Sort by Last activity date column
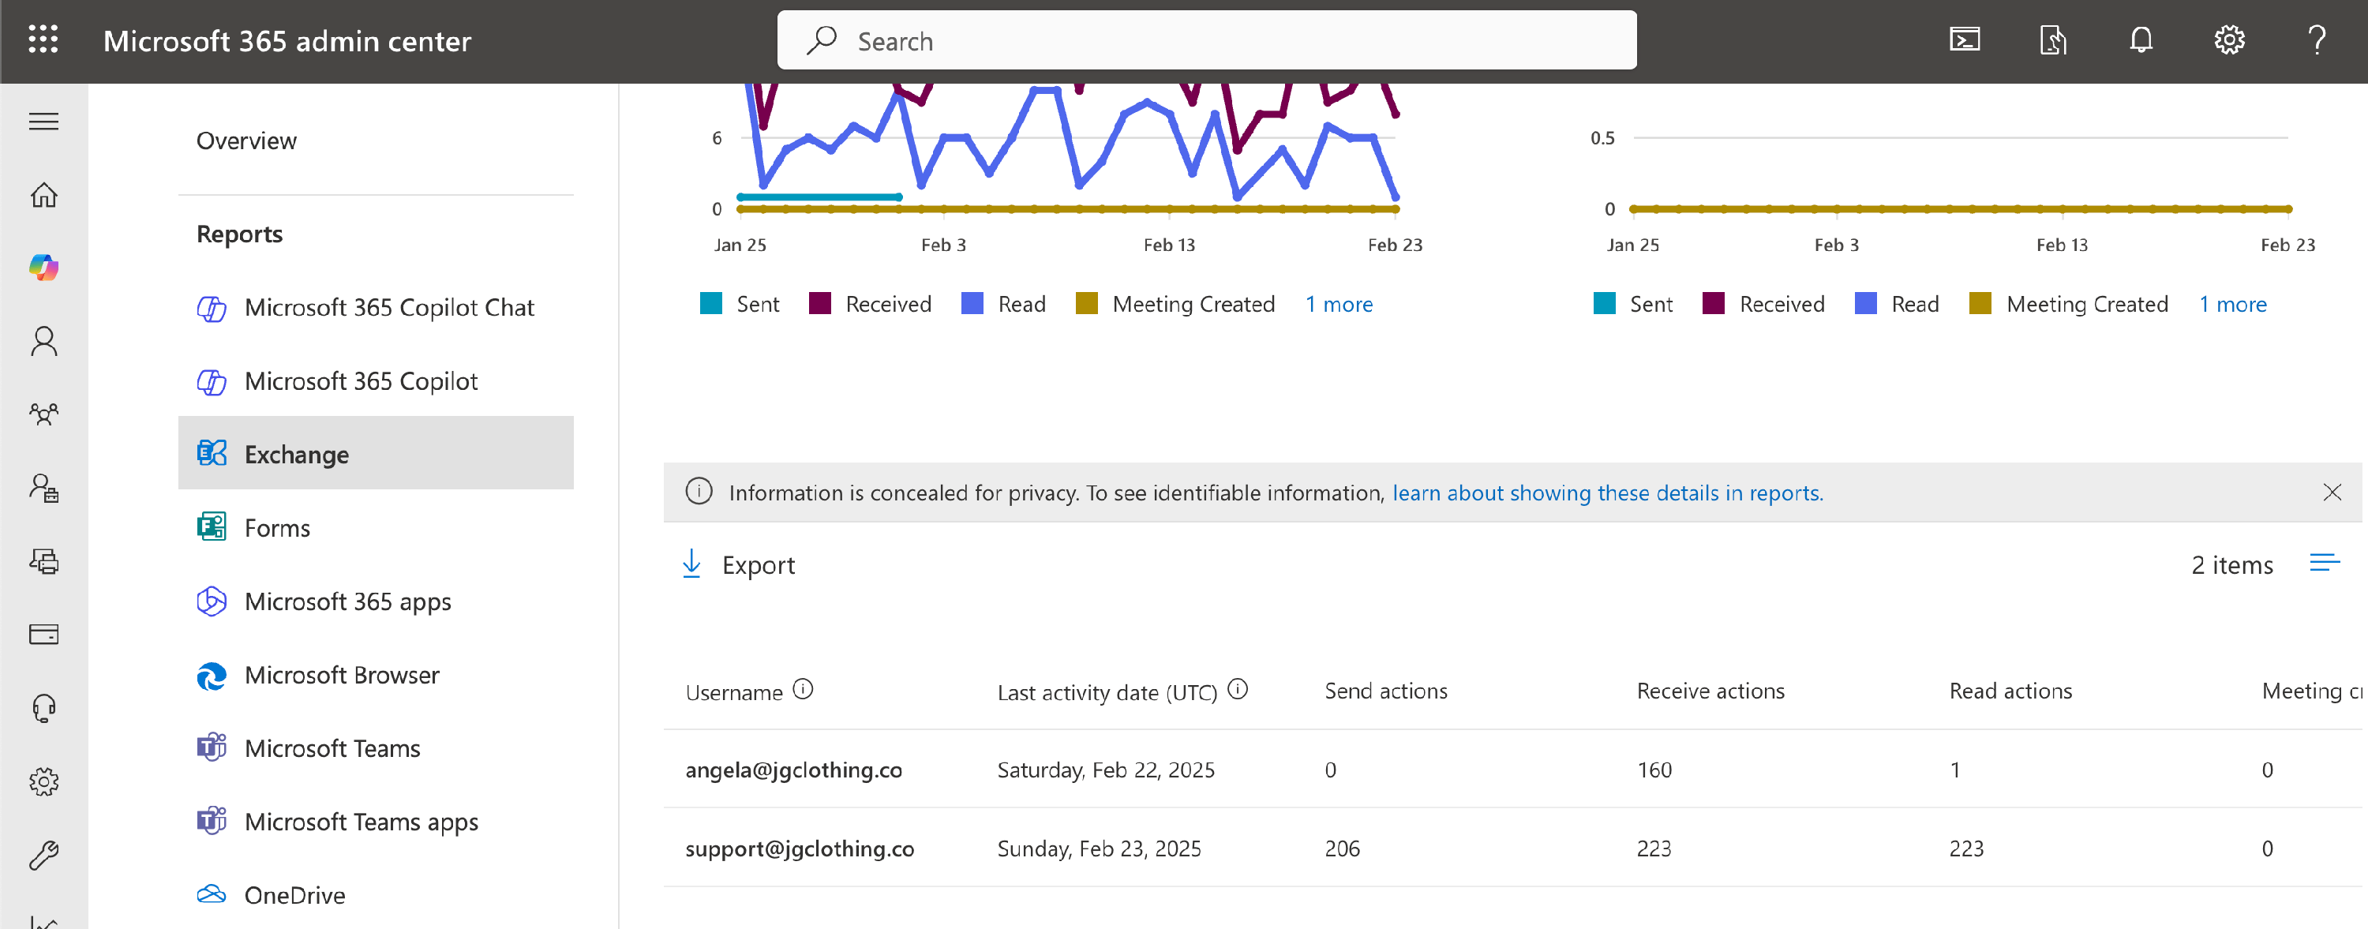This screenshot has width=2368, height=929. pyautogui.click(x=1107, y=692)
